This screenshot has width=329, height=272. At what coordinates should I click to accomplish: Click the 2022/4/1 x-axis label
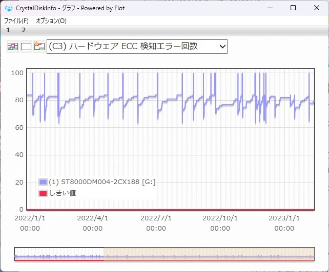click(x=93, y=223)
